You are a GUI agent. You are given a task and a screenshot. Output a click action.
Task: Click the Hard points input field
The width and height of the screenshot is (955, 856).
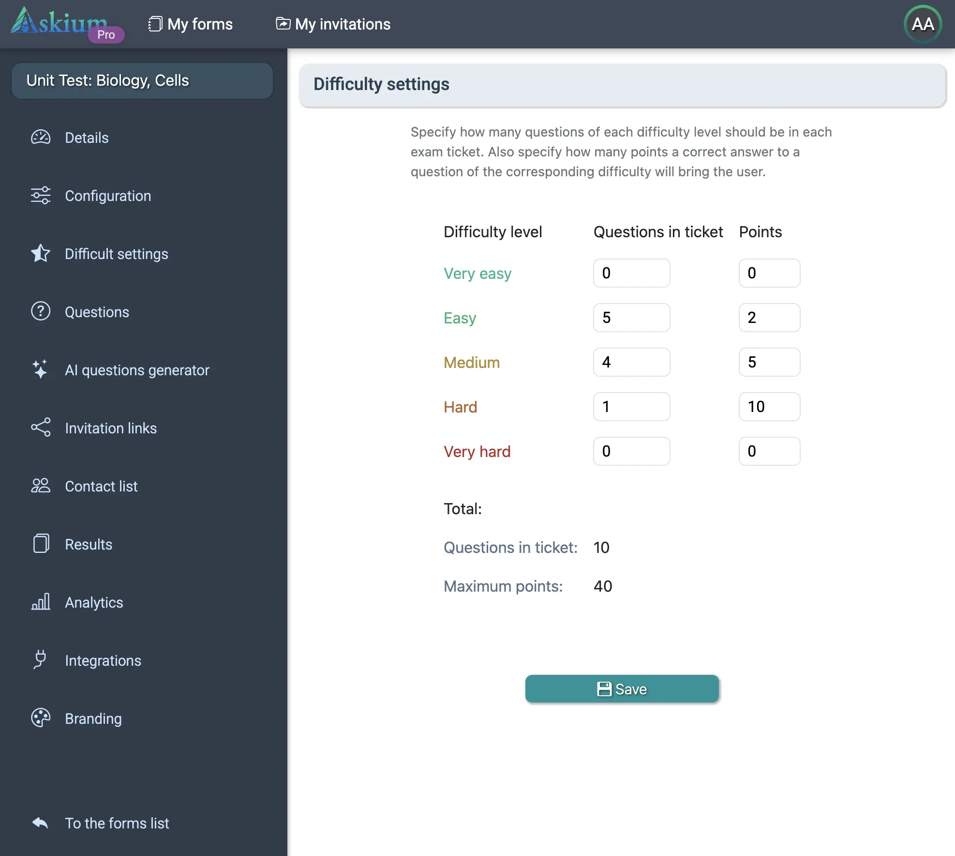tap(769, 407)
